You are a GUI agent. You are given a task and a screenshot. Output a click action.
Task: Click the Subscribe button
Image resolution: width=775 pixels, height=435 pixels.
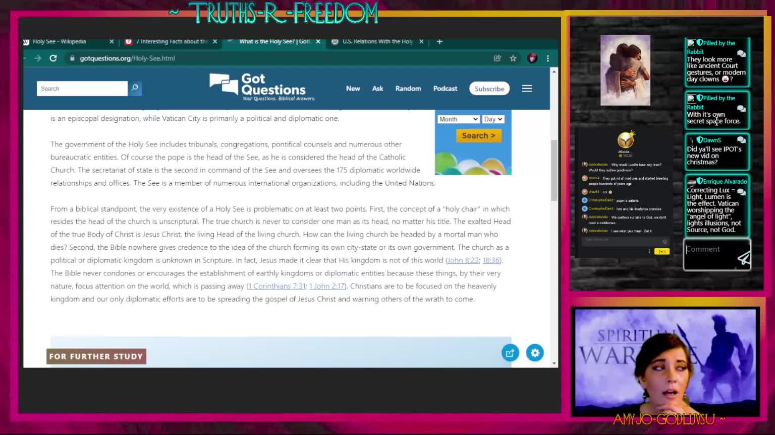[489, 89]
